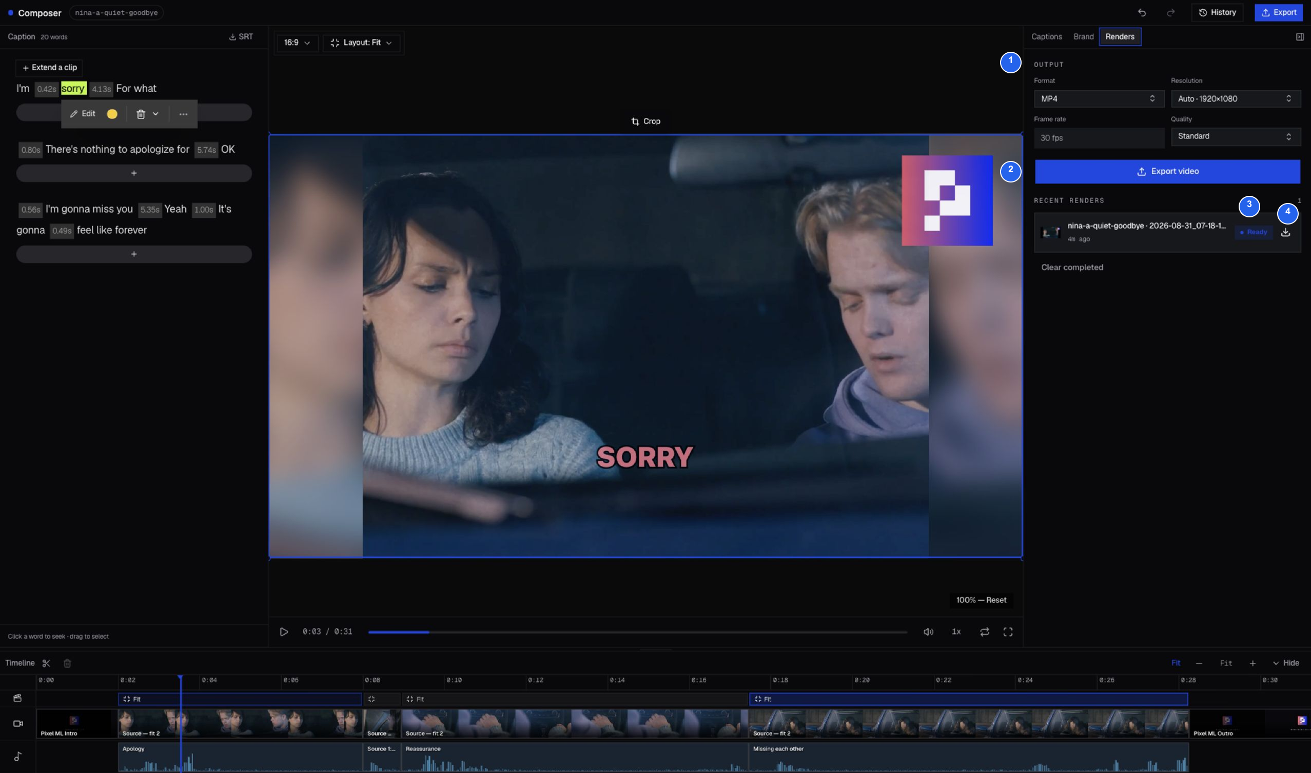Screen dimensions: 1311x773
Task: Click the top-bar Export button
Action: coord(1278,12)
